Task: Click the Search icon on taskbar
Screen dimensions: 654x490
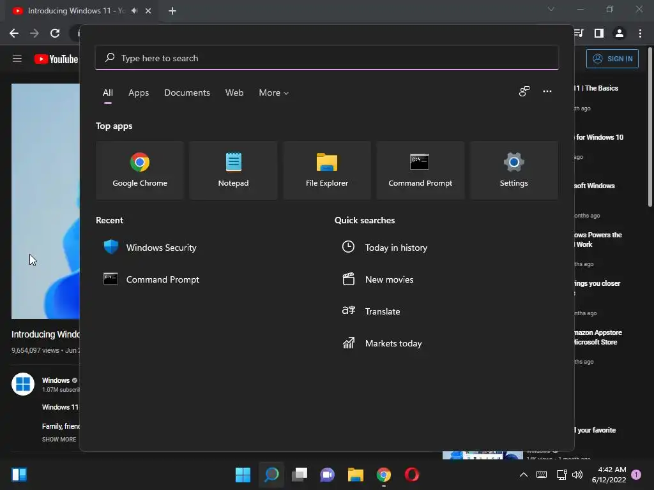Action: tap(271, 475)
